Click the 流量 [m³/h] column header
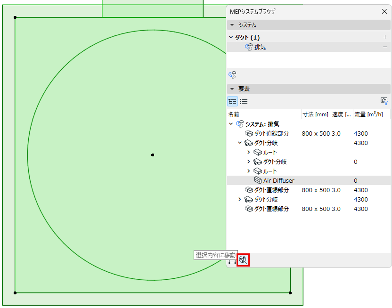Screen dimensions: 392x308 point(371,114)
